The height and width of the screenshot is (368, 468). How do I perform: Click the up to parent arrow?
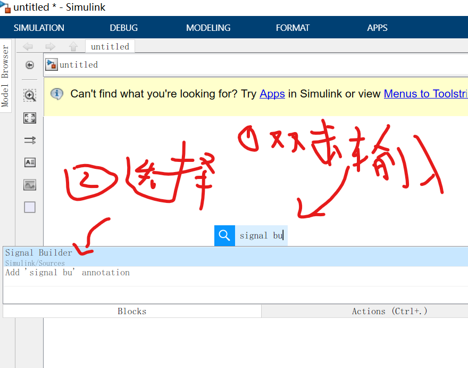click(x=73, y=46)
